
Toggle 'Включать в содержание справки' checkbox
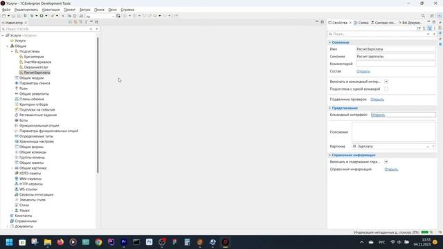click(386, 162)
